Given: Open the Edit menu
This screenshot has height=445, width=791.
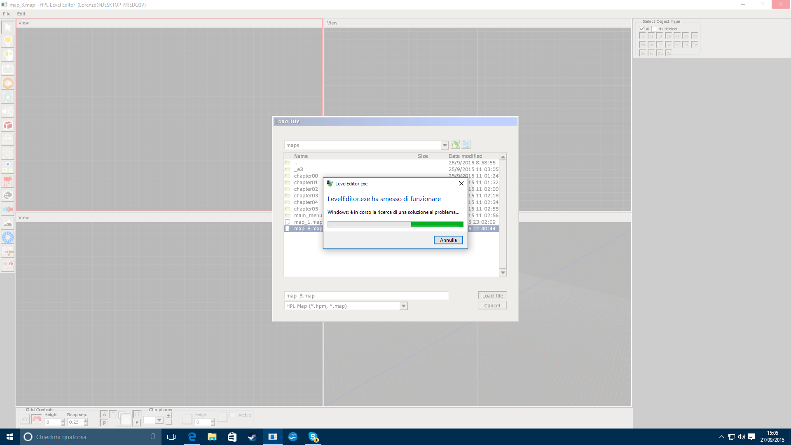Looking at the screenshot, I should [x=21, y=14].
